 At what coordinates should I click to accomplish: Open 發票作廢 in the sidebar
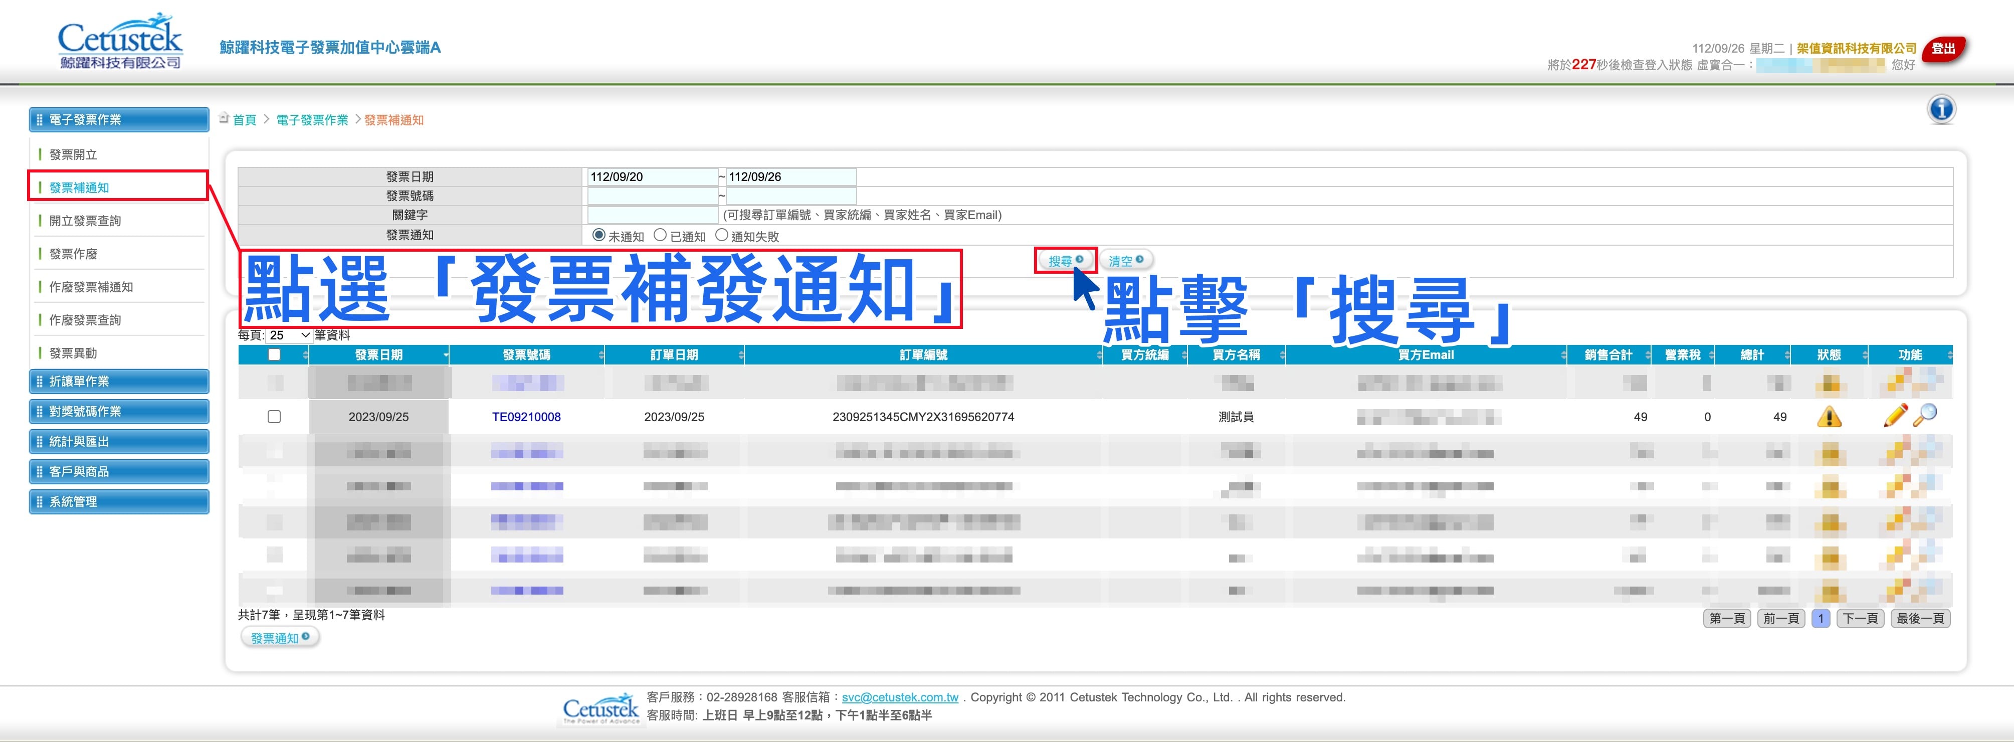coord(74,254)
